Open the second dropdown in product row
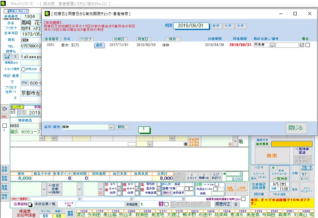Viewport: 318px width, 218px height. [x=54, y=138]
